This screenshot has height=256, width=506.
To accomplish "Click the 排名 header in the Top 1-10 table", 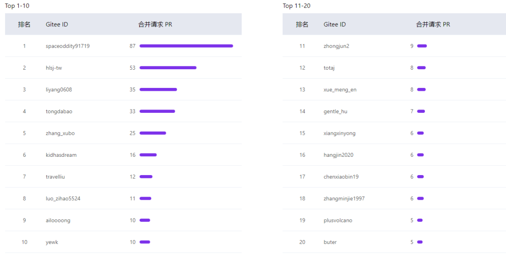I will click(x=24, y=24).
